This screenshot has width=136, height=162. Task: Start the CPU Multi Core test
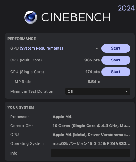116,60
